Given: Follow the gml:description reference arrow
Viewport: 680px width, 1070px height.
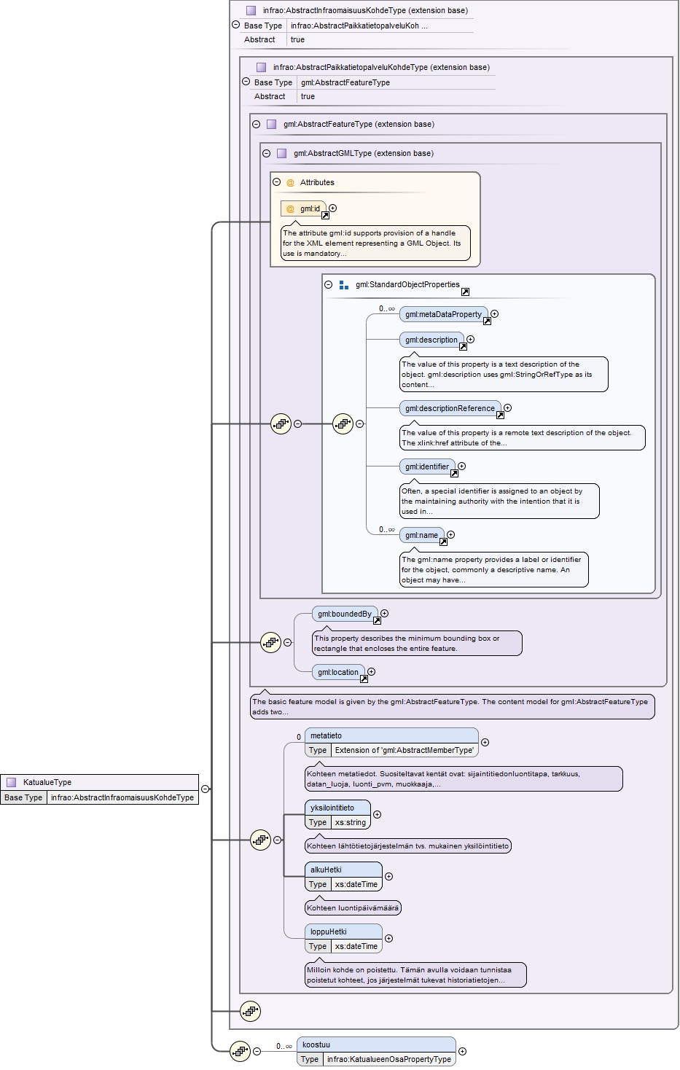Looking at the screenshot, I should click(463, 346).
